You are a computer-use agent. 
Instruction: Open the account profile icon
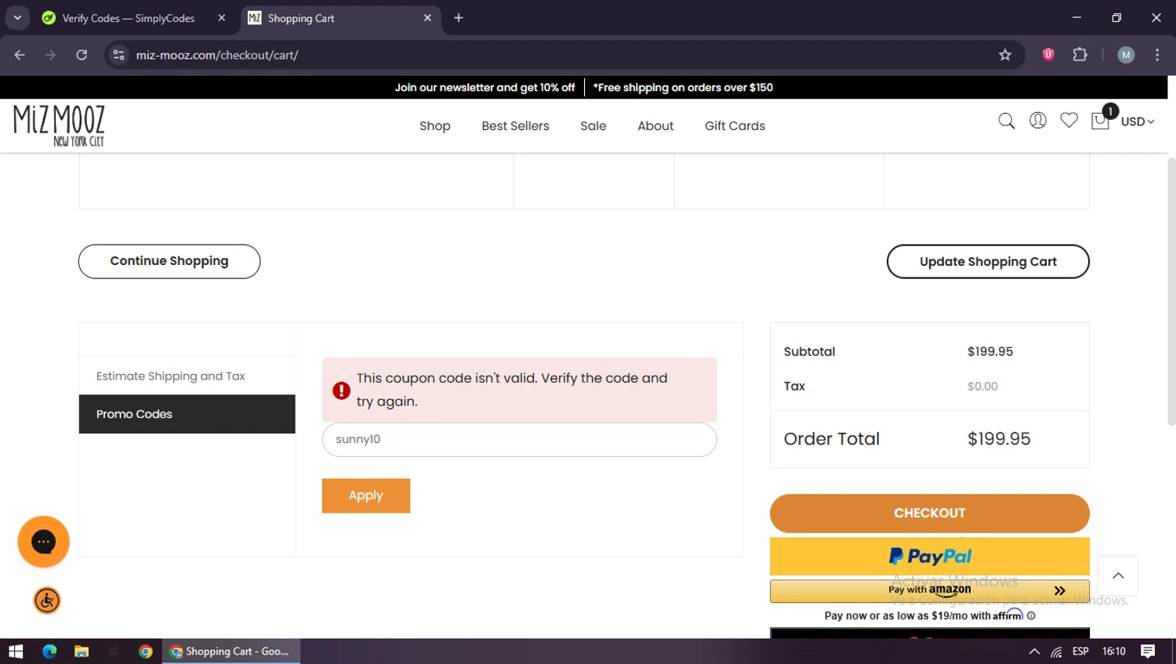coord(1038,120)
